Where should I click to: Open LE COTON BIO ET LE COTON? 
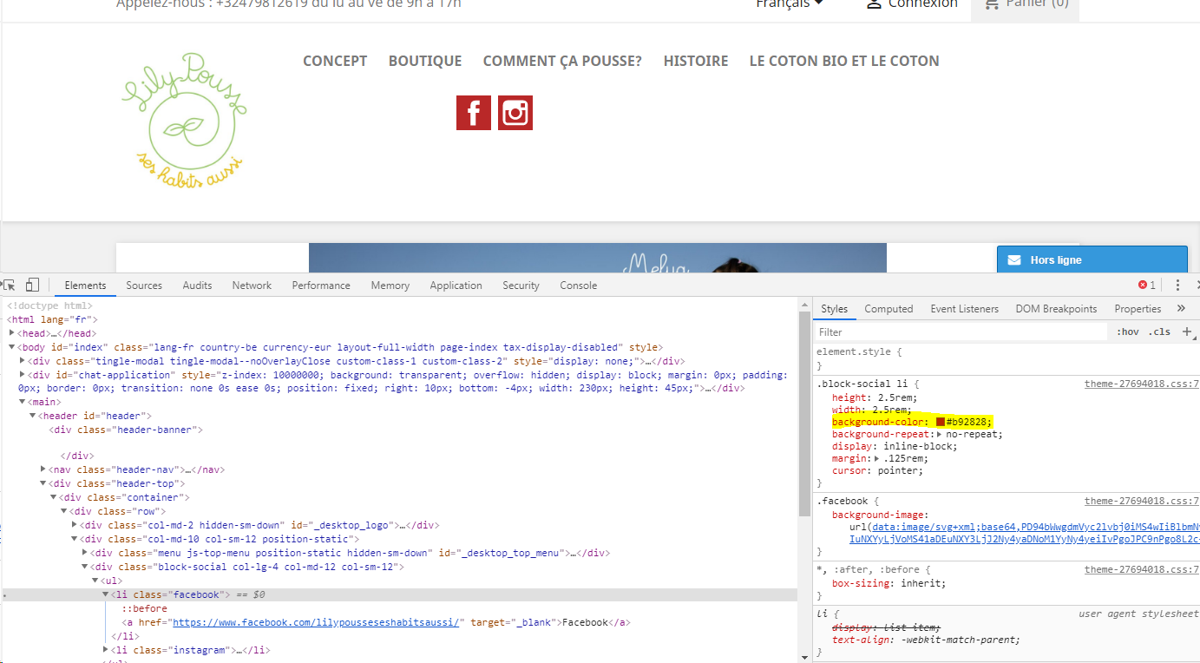[x=844, y=61]
